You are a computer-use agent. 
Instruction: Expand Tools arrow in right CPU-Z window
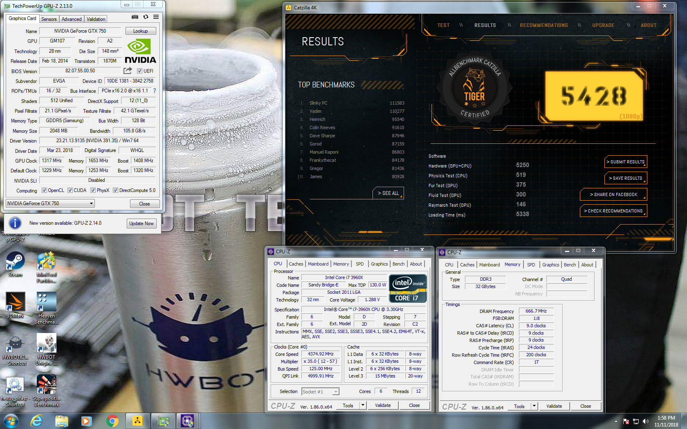[x=534, y=406]
